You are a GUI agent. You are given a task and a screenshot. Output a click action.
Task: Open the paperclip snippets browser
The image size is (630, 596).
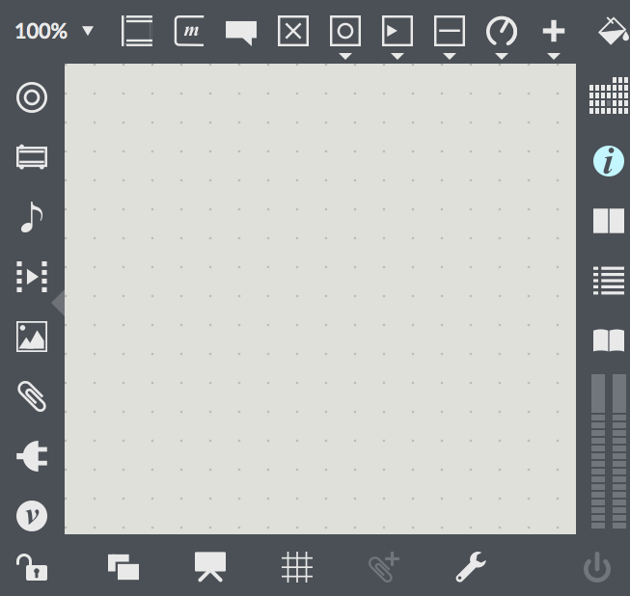32,396
